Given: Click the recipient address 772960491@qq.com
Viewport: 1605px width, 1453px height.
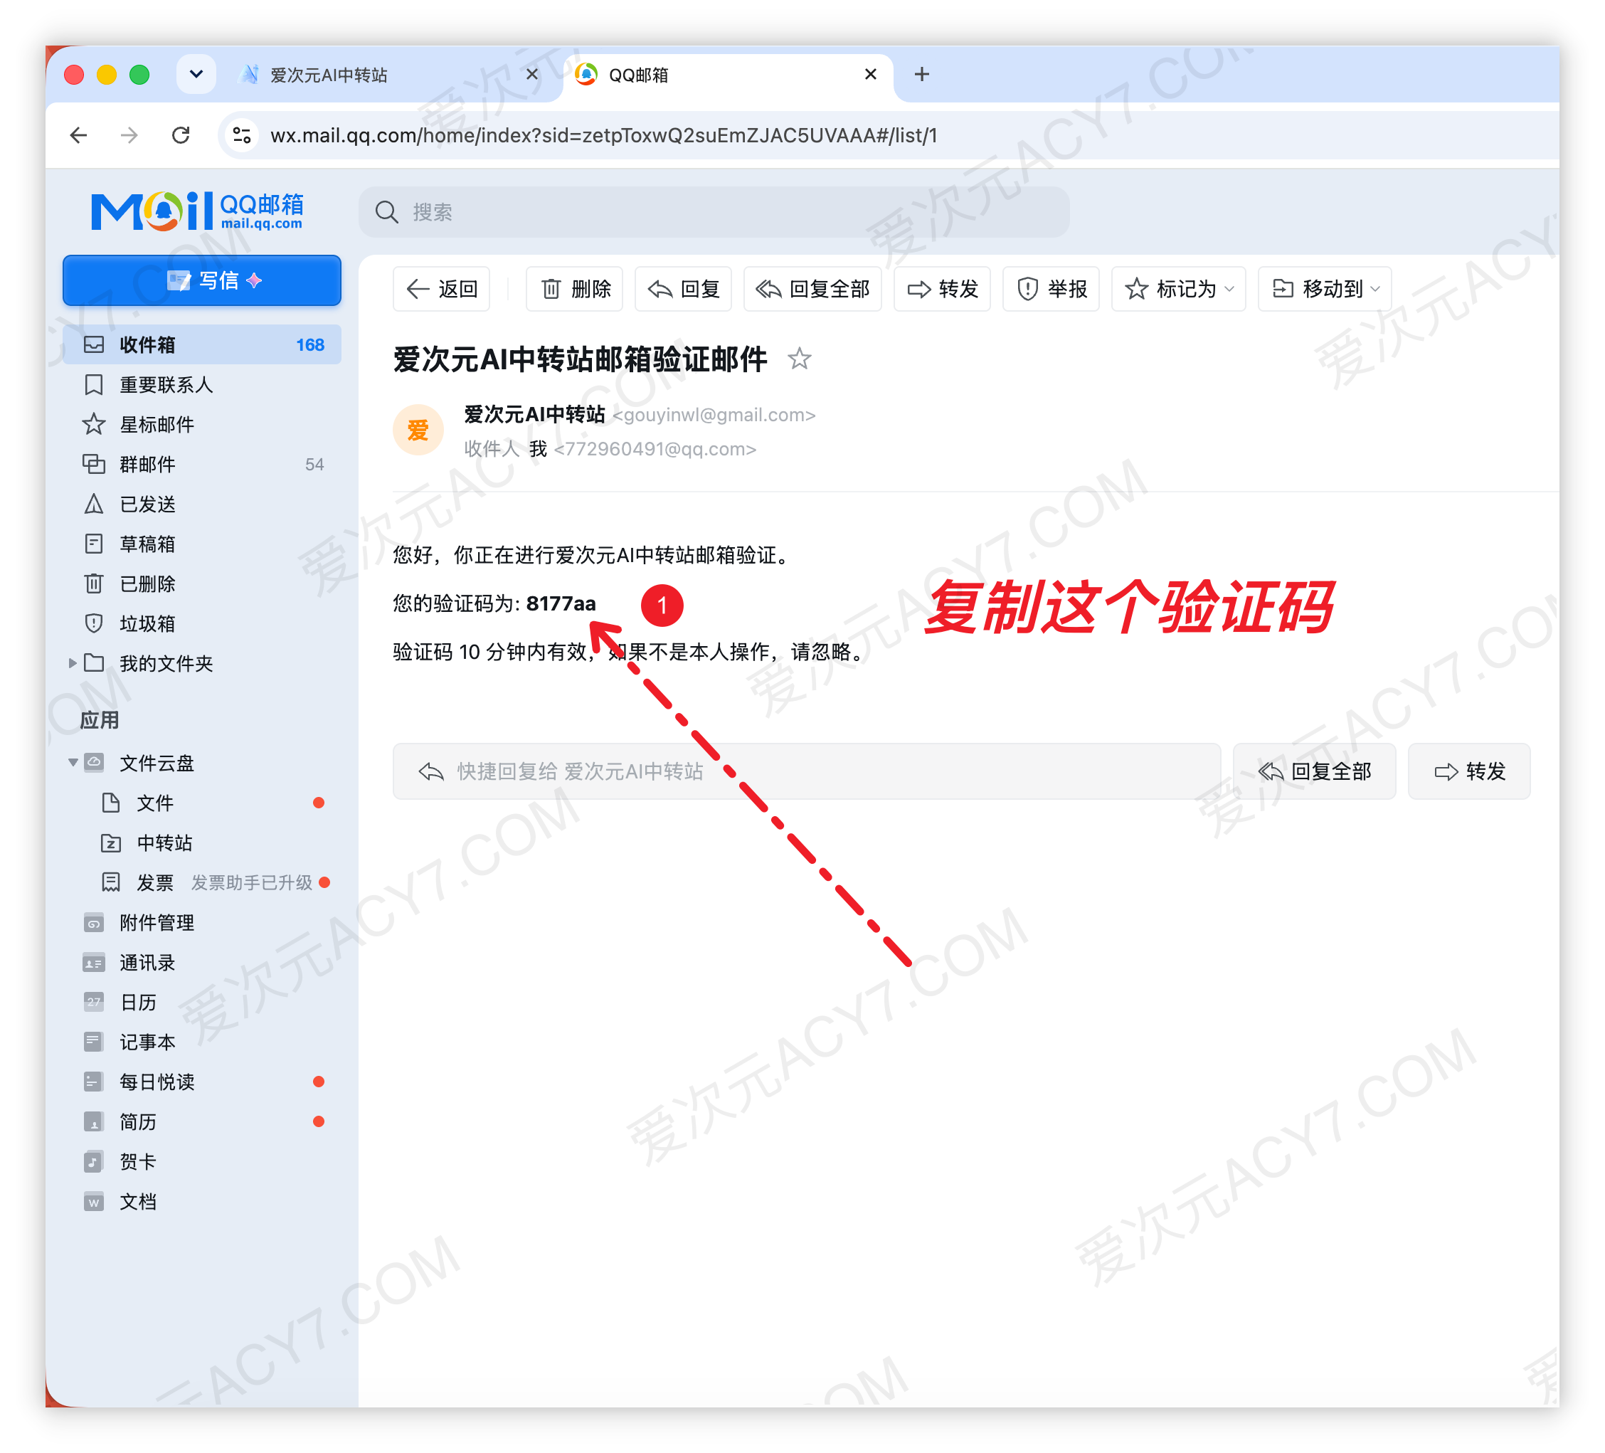Looking at the screenshot, I should [x=655, y=449].
